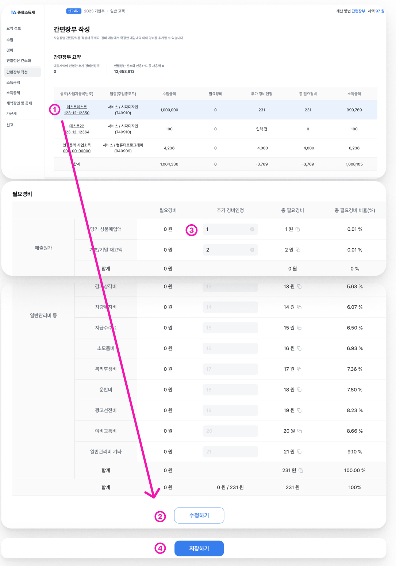This screenshot has height=566, width=396.
Task: Click info dot next to 신용카드 등 사용액
Action: pos(163,66)
